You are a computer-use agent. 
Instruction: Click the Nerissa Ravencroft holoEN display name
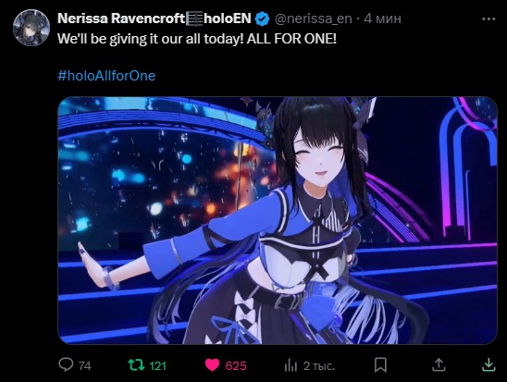click(155, 18)
